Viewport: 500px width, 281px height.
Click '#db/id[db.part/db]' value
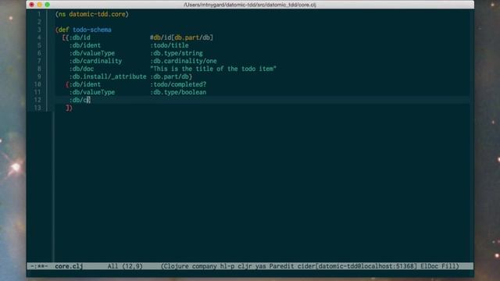coord(181,37)
